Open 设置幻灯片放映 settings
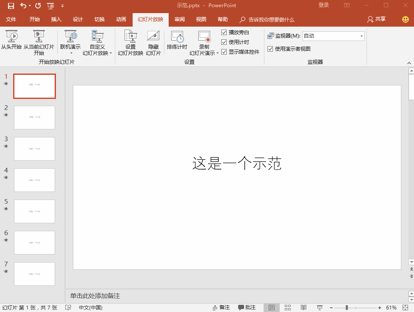 coord(130,37)
